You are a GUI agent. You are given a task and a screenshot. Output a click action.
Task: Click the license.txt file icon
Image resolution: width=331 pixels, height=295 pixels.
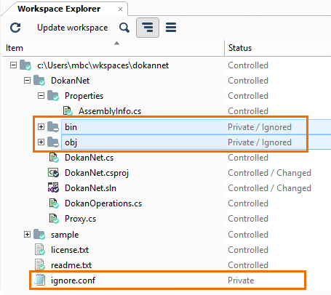[40, 250]
